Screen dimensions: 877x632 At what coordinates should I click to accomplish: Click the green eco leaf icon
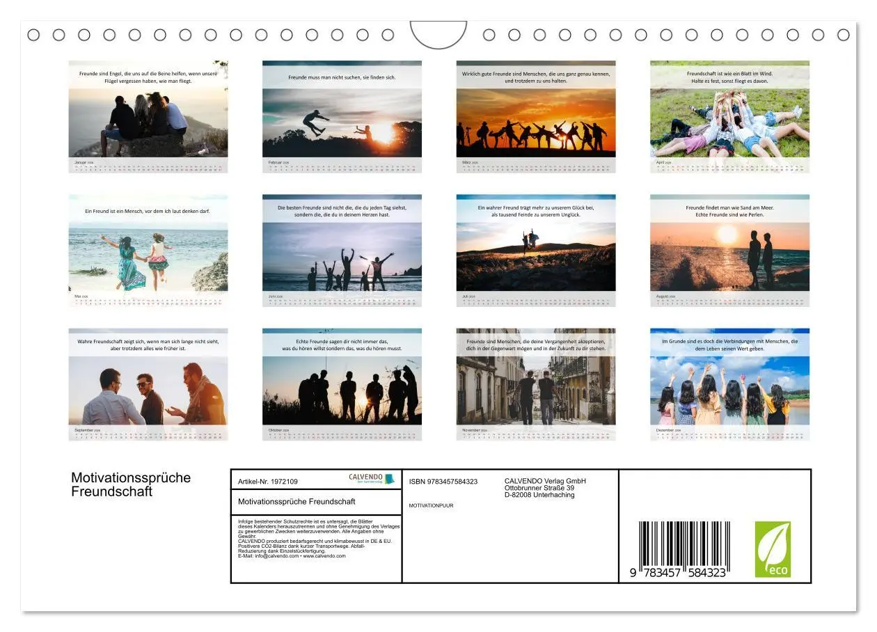coord(773,549)
